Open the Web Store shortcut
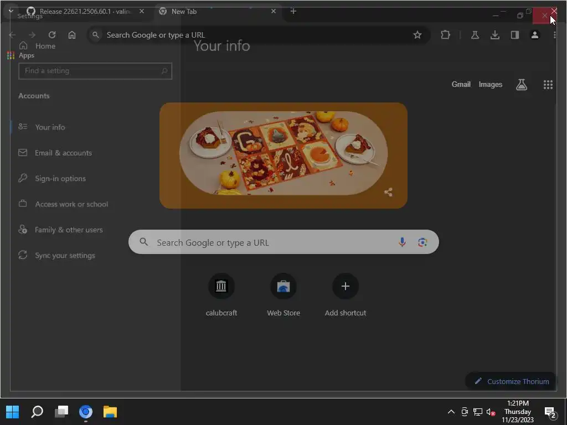567x425 pixels. 283,296
